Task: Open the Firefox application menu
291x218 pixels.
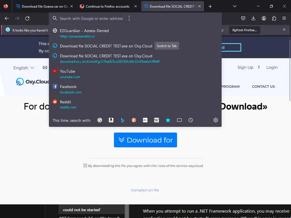Action: pyautogui.click(x=284, y=18)
